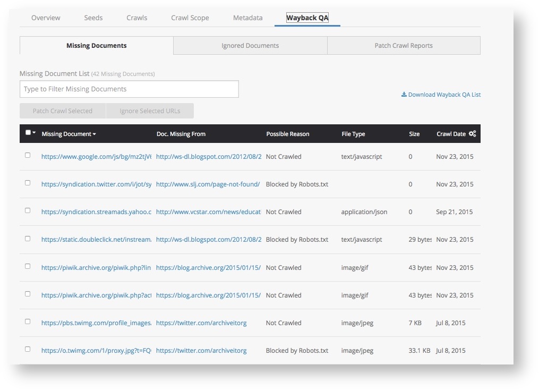Toggle the select-all checkbox in table header
The height and width of the screenshot is (390, 539).
(28, 133)
